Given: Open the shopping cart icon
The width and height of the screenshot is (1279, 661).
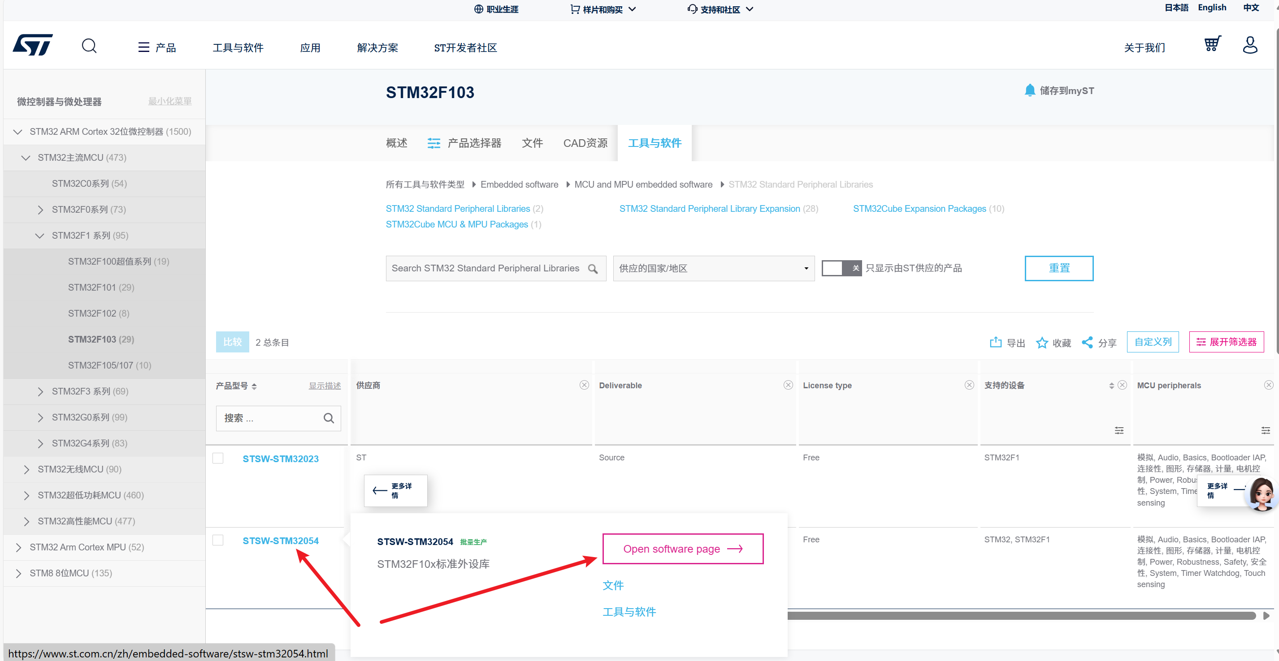Looking at the screenshot, I should pos(1213,43).
